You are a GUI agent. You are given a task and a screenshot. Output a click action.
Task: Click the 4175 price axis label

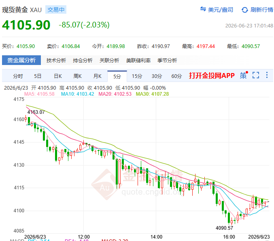click(19, 99)
